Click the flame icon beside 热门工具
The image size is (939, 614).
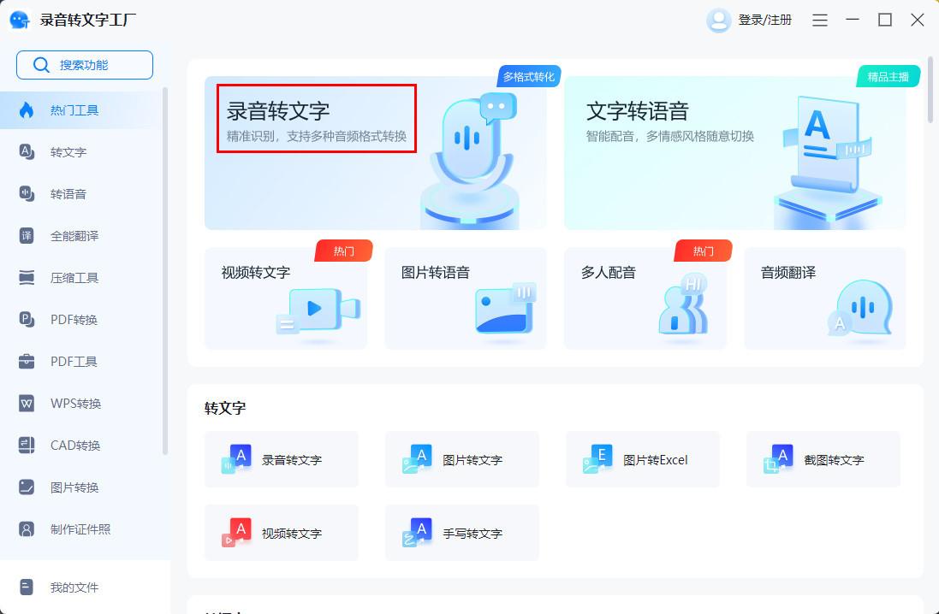click(x=27, y=110)
